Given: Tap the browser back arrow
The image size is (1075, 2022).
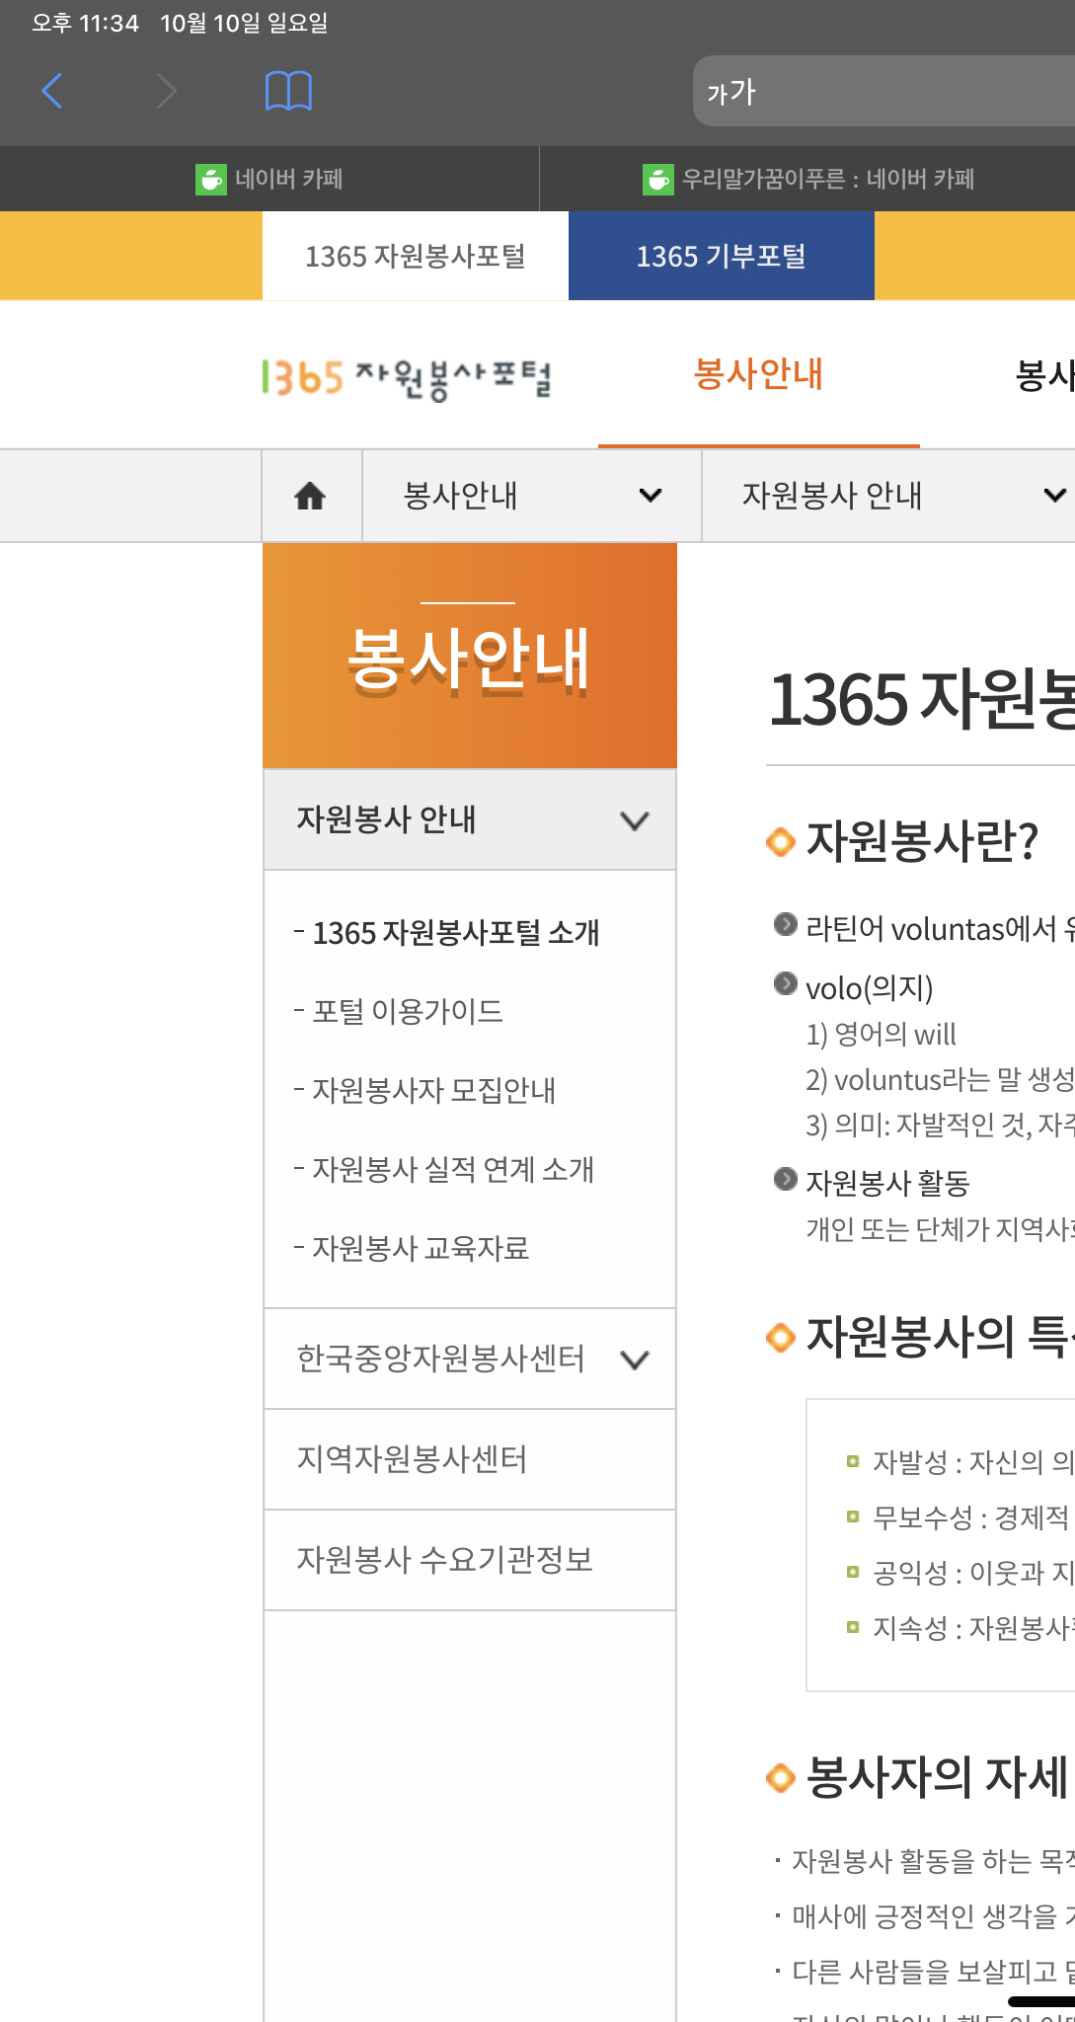Looking at the screenshot, I should pos(52,91).
